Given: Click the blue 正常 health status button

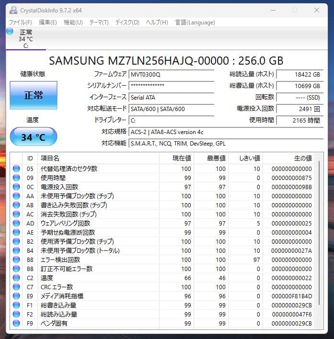Looking at the screenshot, I should click(x=34, y=95).
